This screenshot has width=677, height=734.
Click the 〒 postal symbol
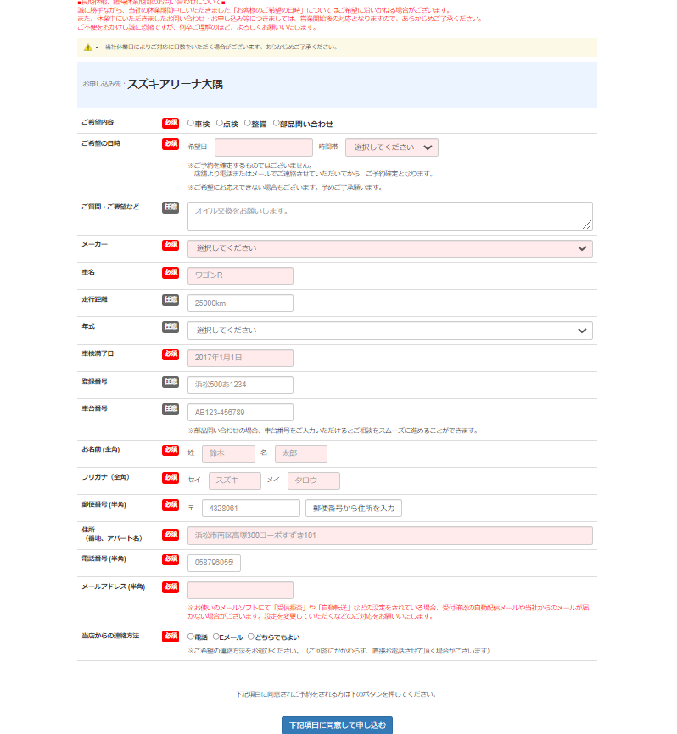coord(191,508)
